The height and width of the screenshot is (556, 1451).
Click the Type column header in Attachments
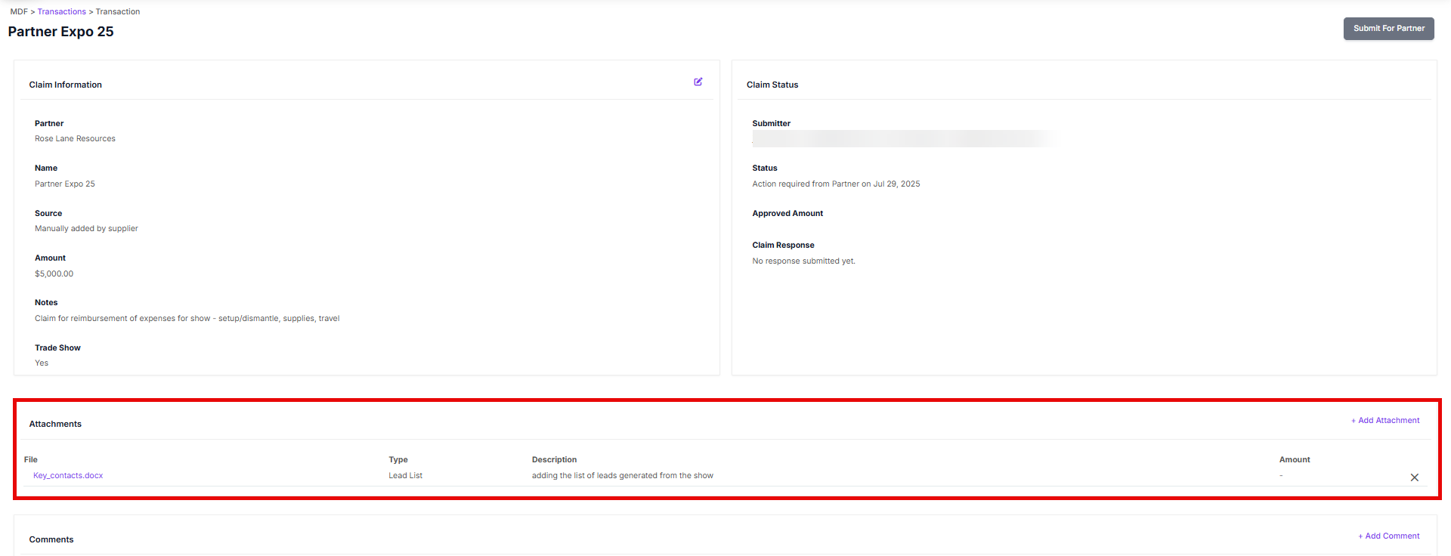click(398, 459)
